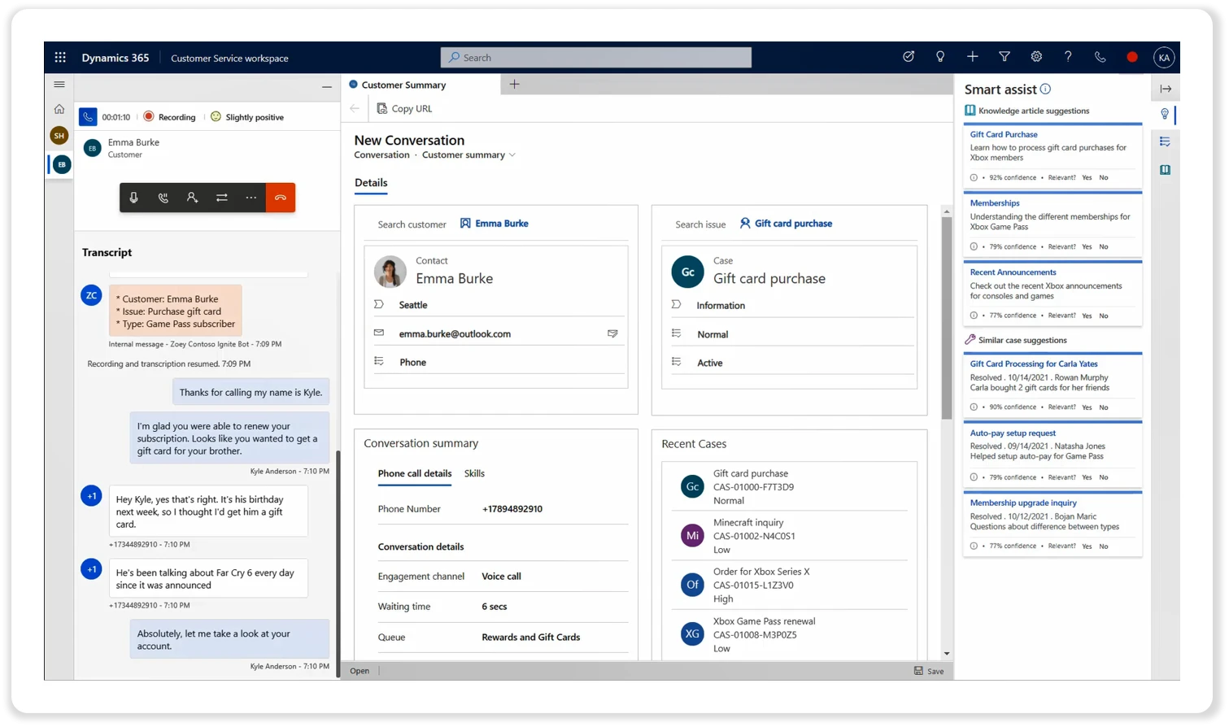Add a participant to the call

[x=192, y=197]
